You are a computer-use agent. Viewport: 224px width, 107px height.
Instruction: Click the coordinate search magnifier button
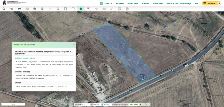click(x=146, y=105)
